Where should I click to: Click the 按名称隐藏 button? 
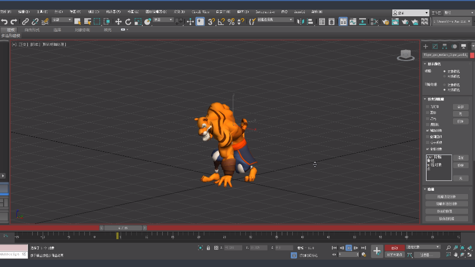(447, 211)
